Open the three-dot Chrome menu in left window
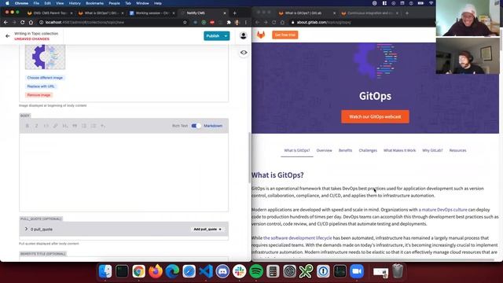Screen dimensions: 503x283 point(246,23)
